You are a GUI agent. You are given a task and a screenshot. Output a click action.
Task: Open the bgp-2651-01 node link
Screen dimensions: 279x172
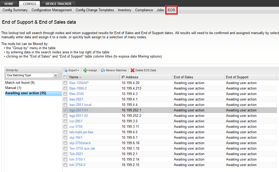pos(79,110)
